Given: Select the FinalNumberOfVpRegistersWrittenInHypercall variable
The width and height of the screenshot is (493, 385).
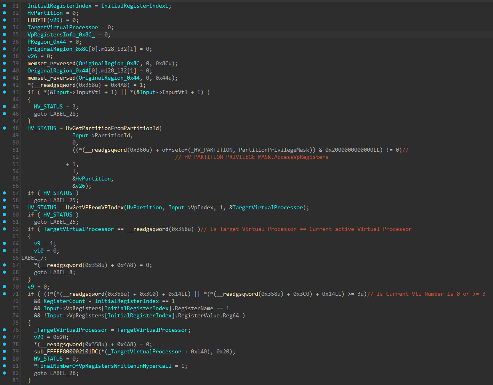Looking at the screenshot, I should coord(104,366).
